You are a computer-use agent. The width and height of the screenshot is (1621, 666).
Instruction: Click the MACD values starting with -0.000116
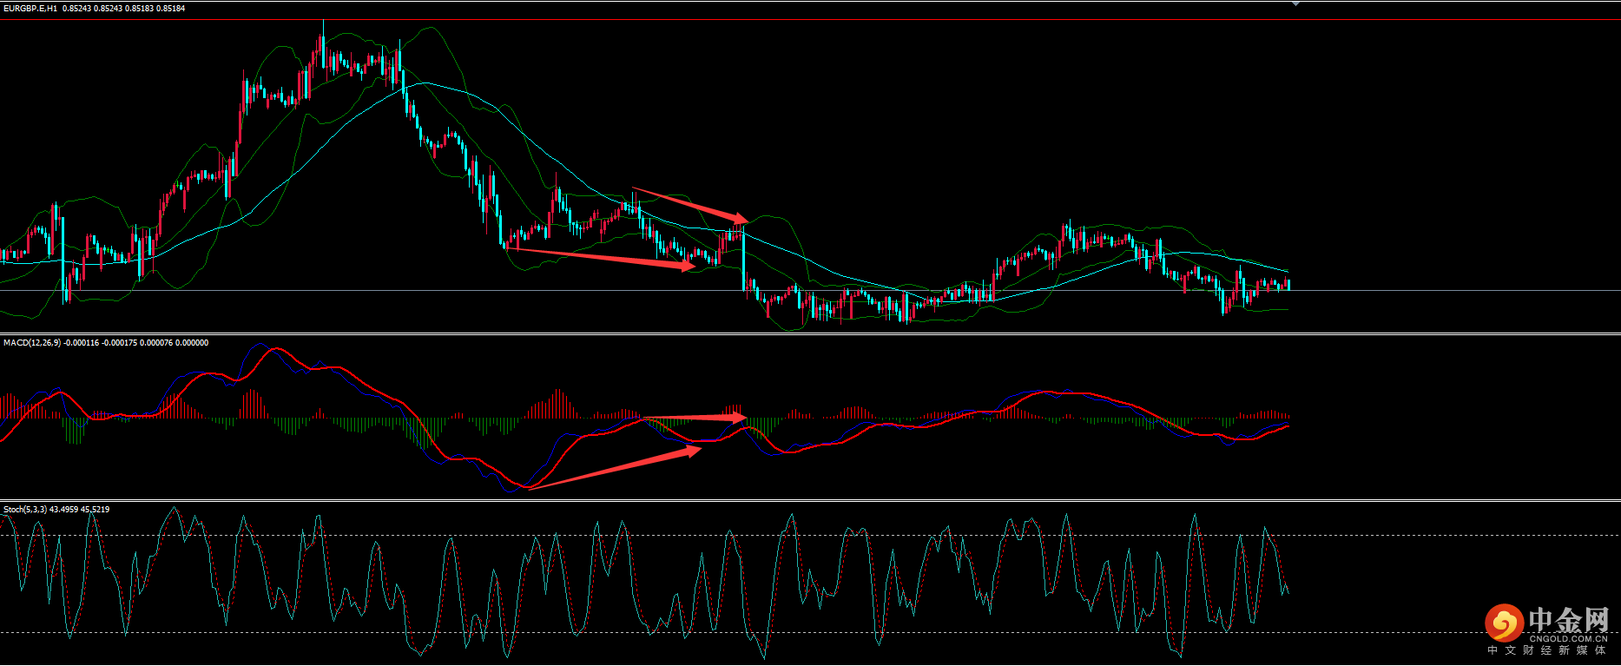[136, 343]
